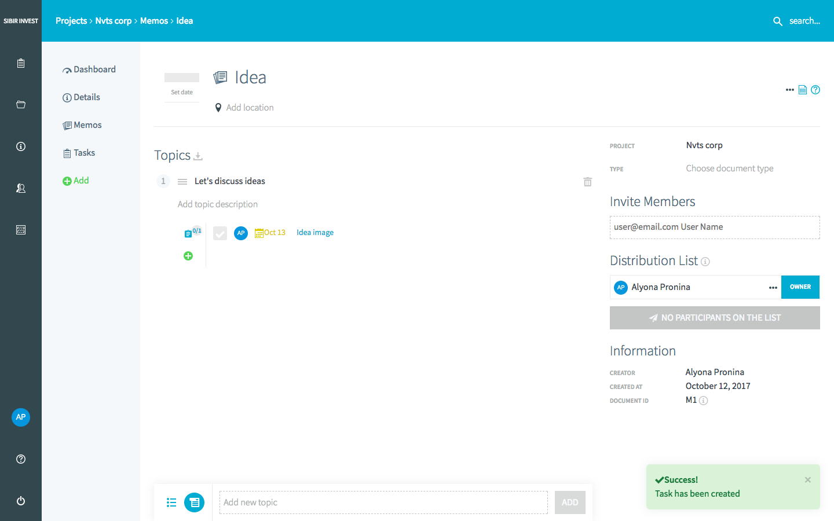Go to Projects in the breadcrumb
The width and height of the screenshot is (834, 521).
(x=71, y=21)
